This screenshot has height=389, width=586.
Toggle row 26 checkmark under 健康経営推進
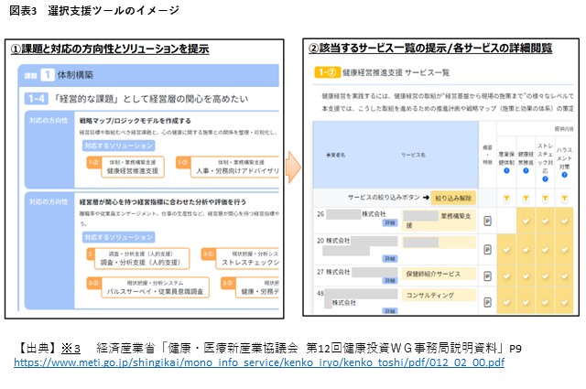[526, 221]
